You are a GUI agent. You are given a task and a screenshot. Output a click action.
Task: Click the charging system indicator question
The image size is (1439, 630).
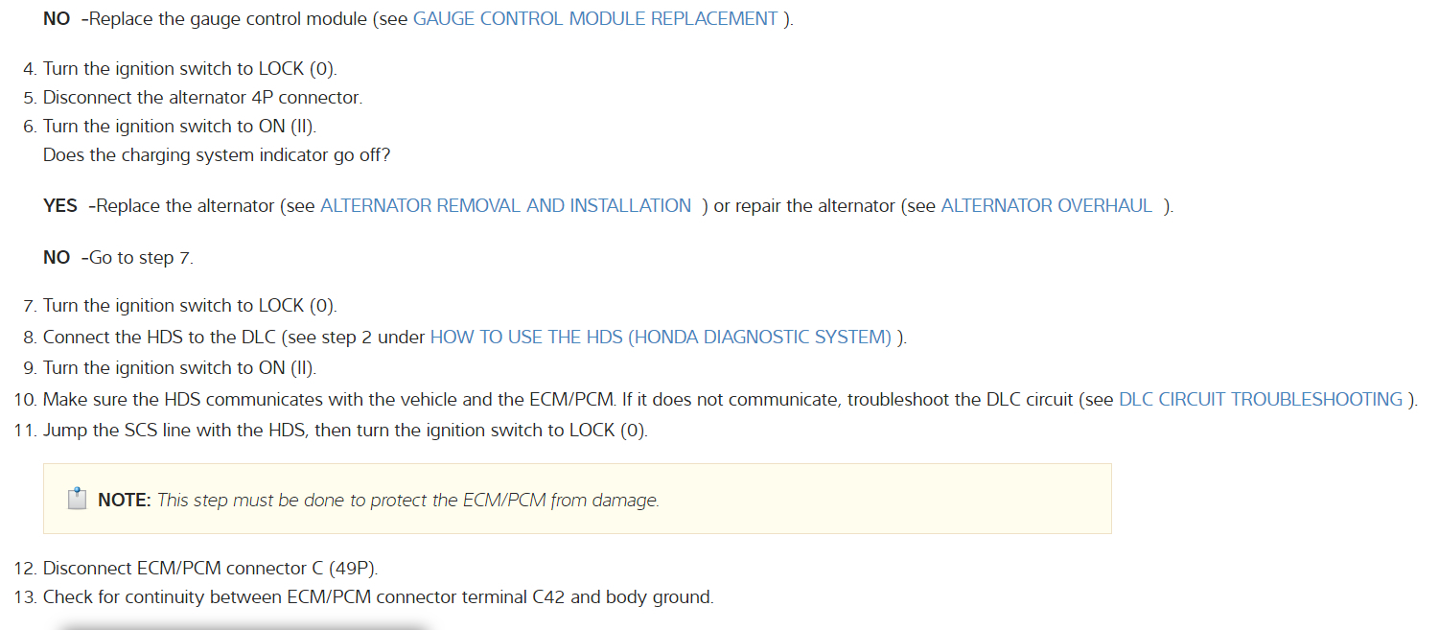[217, 155]
